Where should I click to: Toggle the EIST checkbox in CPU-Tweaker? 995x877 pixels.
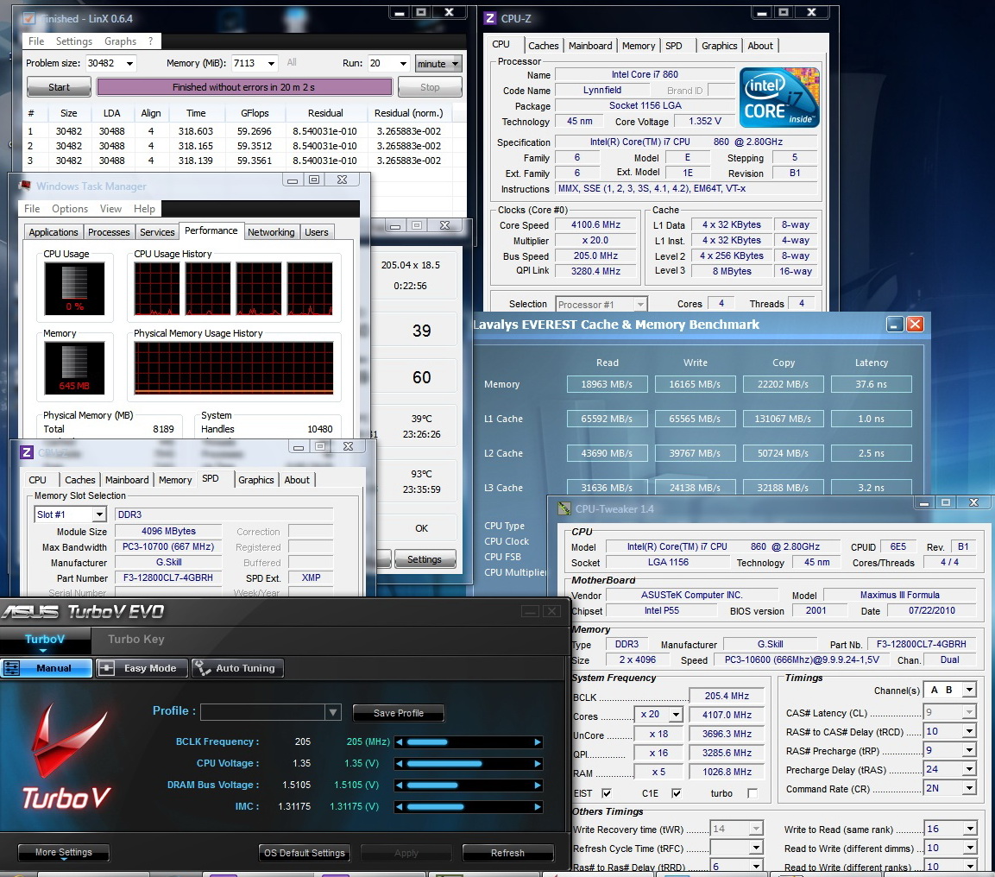(x=607, y=793)
